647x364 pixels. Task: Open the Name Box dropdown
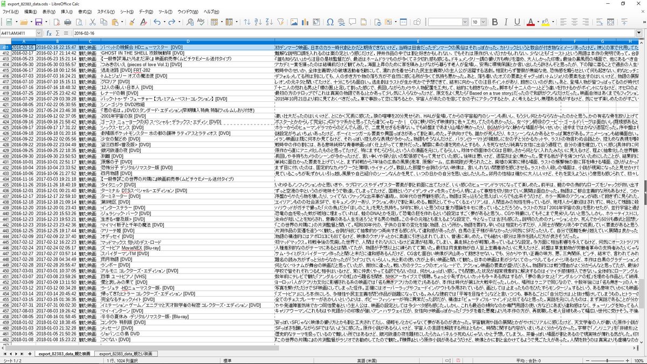[38, 33]
